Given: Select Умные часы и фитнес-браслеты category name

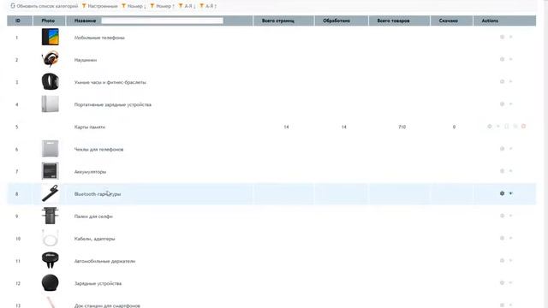Looking at the screenshot, I should point(110,82).
